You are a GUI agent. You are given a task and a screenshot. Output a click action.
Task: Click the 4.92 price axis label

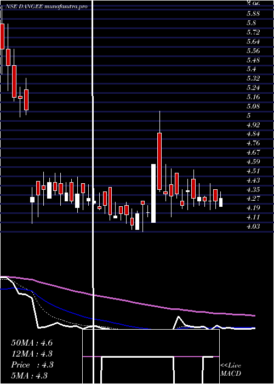pos(253,125)
